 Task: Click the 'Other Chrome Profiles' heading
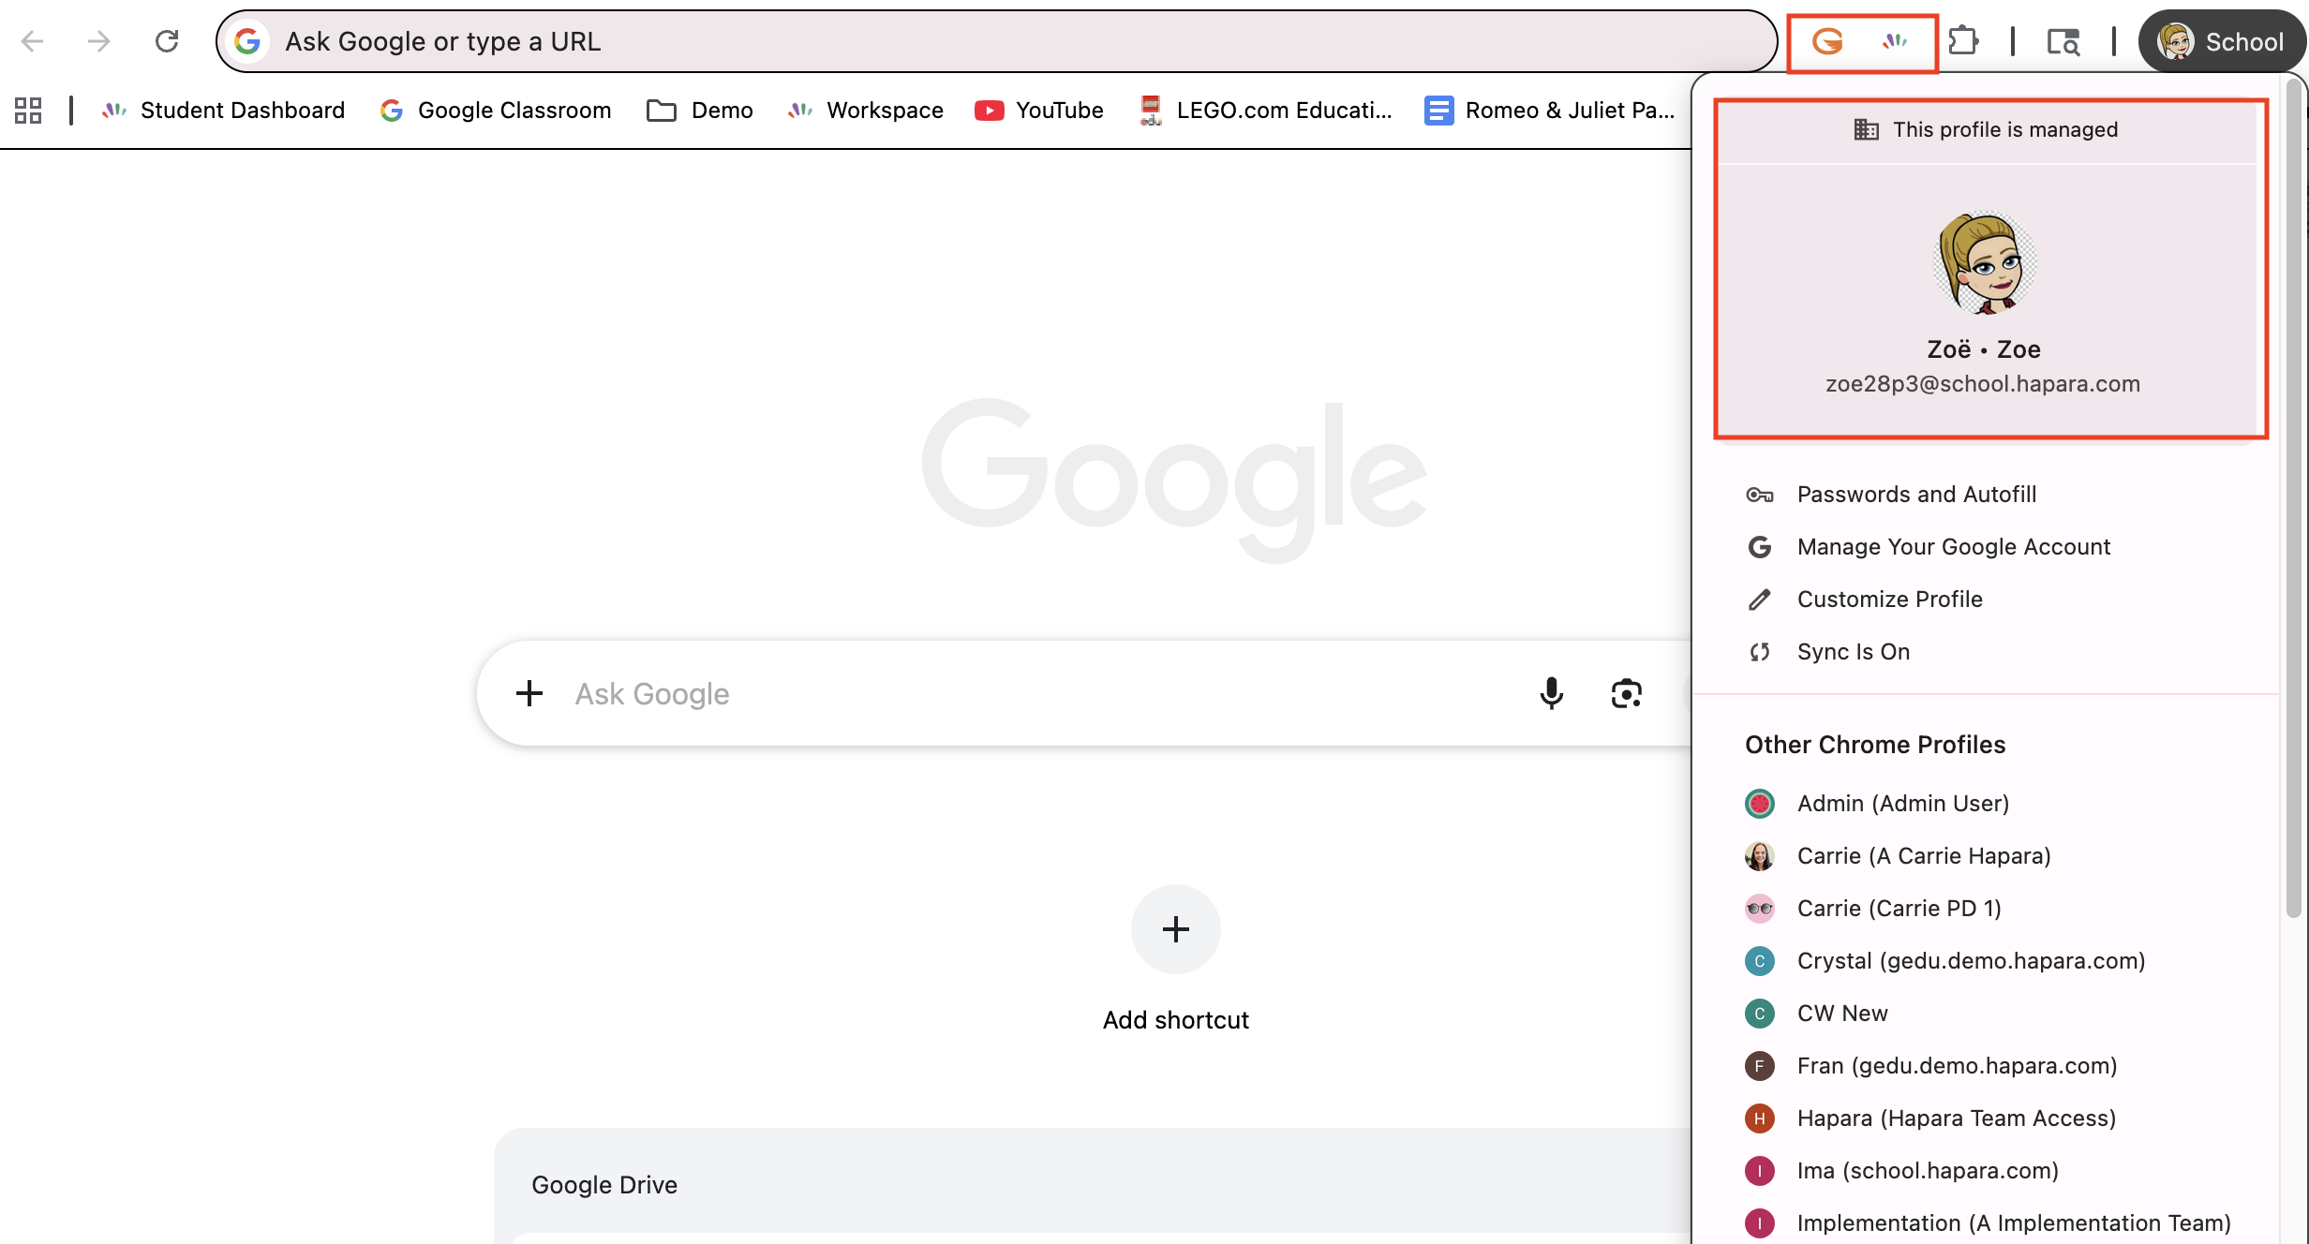click(1875, 745)
